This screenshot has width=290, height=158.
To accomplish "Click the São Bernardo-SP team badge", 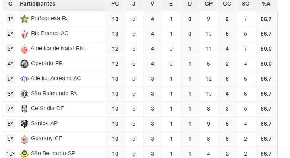I will coord(25,154).
